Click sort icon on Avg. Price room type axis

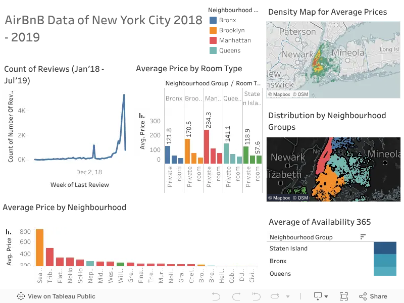coord(142,116)
